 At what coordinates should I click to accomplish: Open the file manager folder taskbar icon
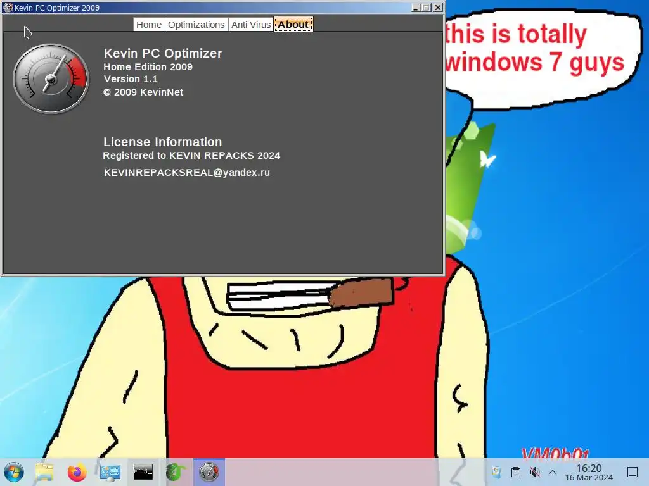44,472
